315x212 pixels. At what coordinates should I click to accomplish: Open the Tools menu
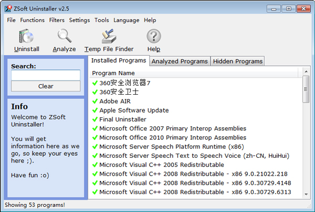(102, 20)
